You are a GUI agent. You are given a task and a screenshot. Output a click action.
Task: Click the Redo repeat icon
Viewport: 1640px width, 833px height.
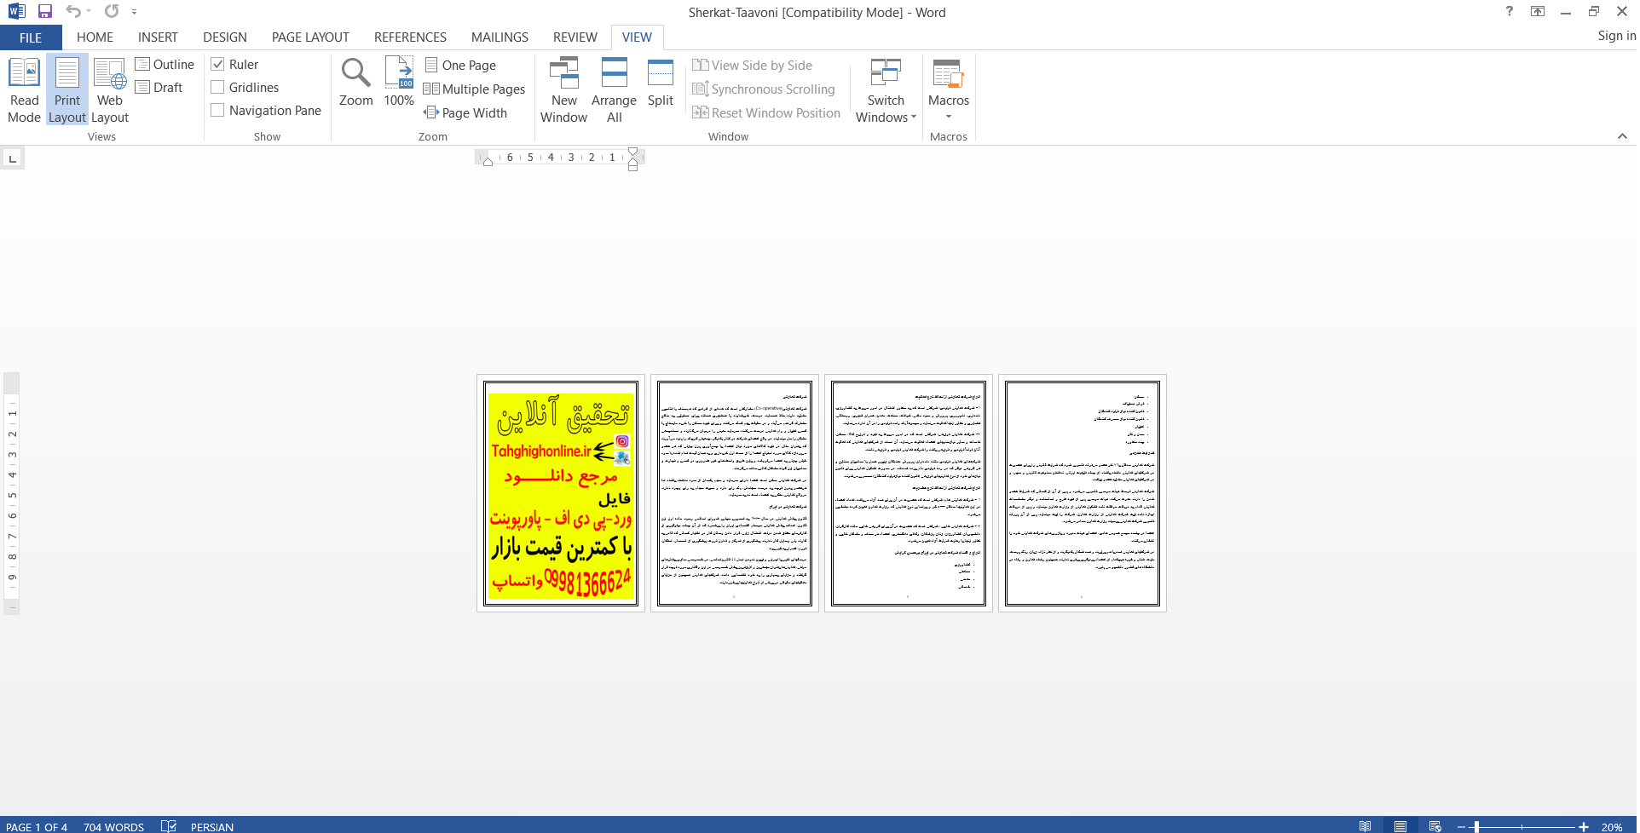pos(112,11)
